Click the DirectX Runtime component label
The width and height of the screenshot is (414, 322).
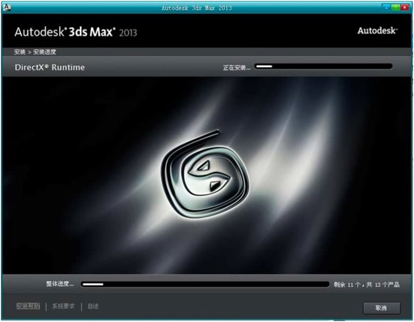tap(50, 67)
